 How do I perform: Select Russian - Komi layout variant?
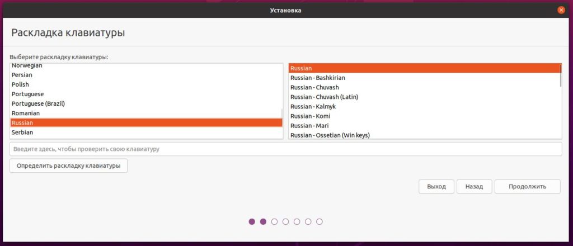click(311, 116)
